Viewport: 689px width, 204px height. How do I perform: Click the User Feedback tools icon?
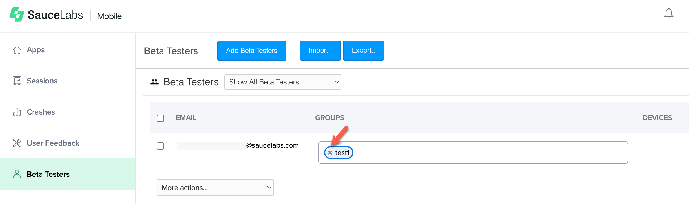[17, 143]
